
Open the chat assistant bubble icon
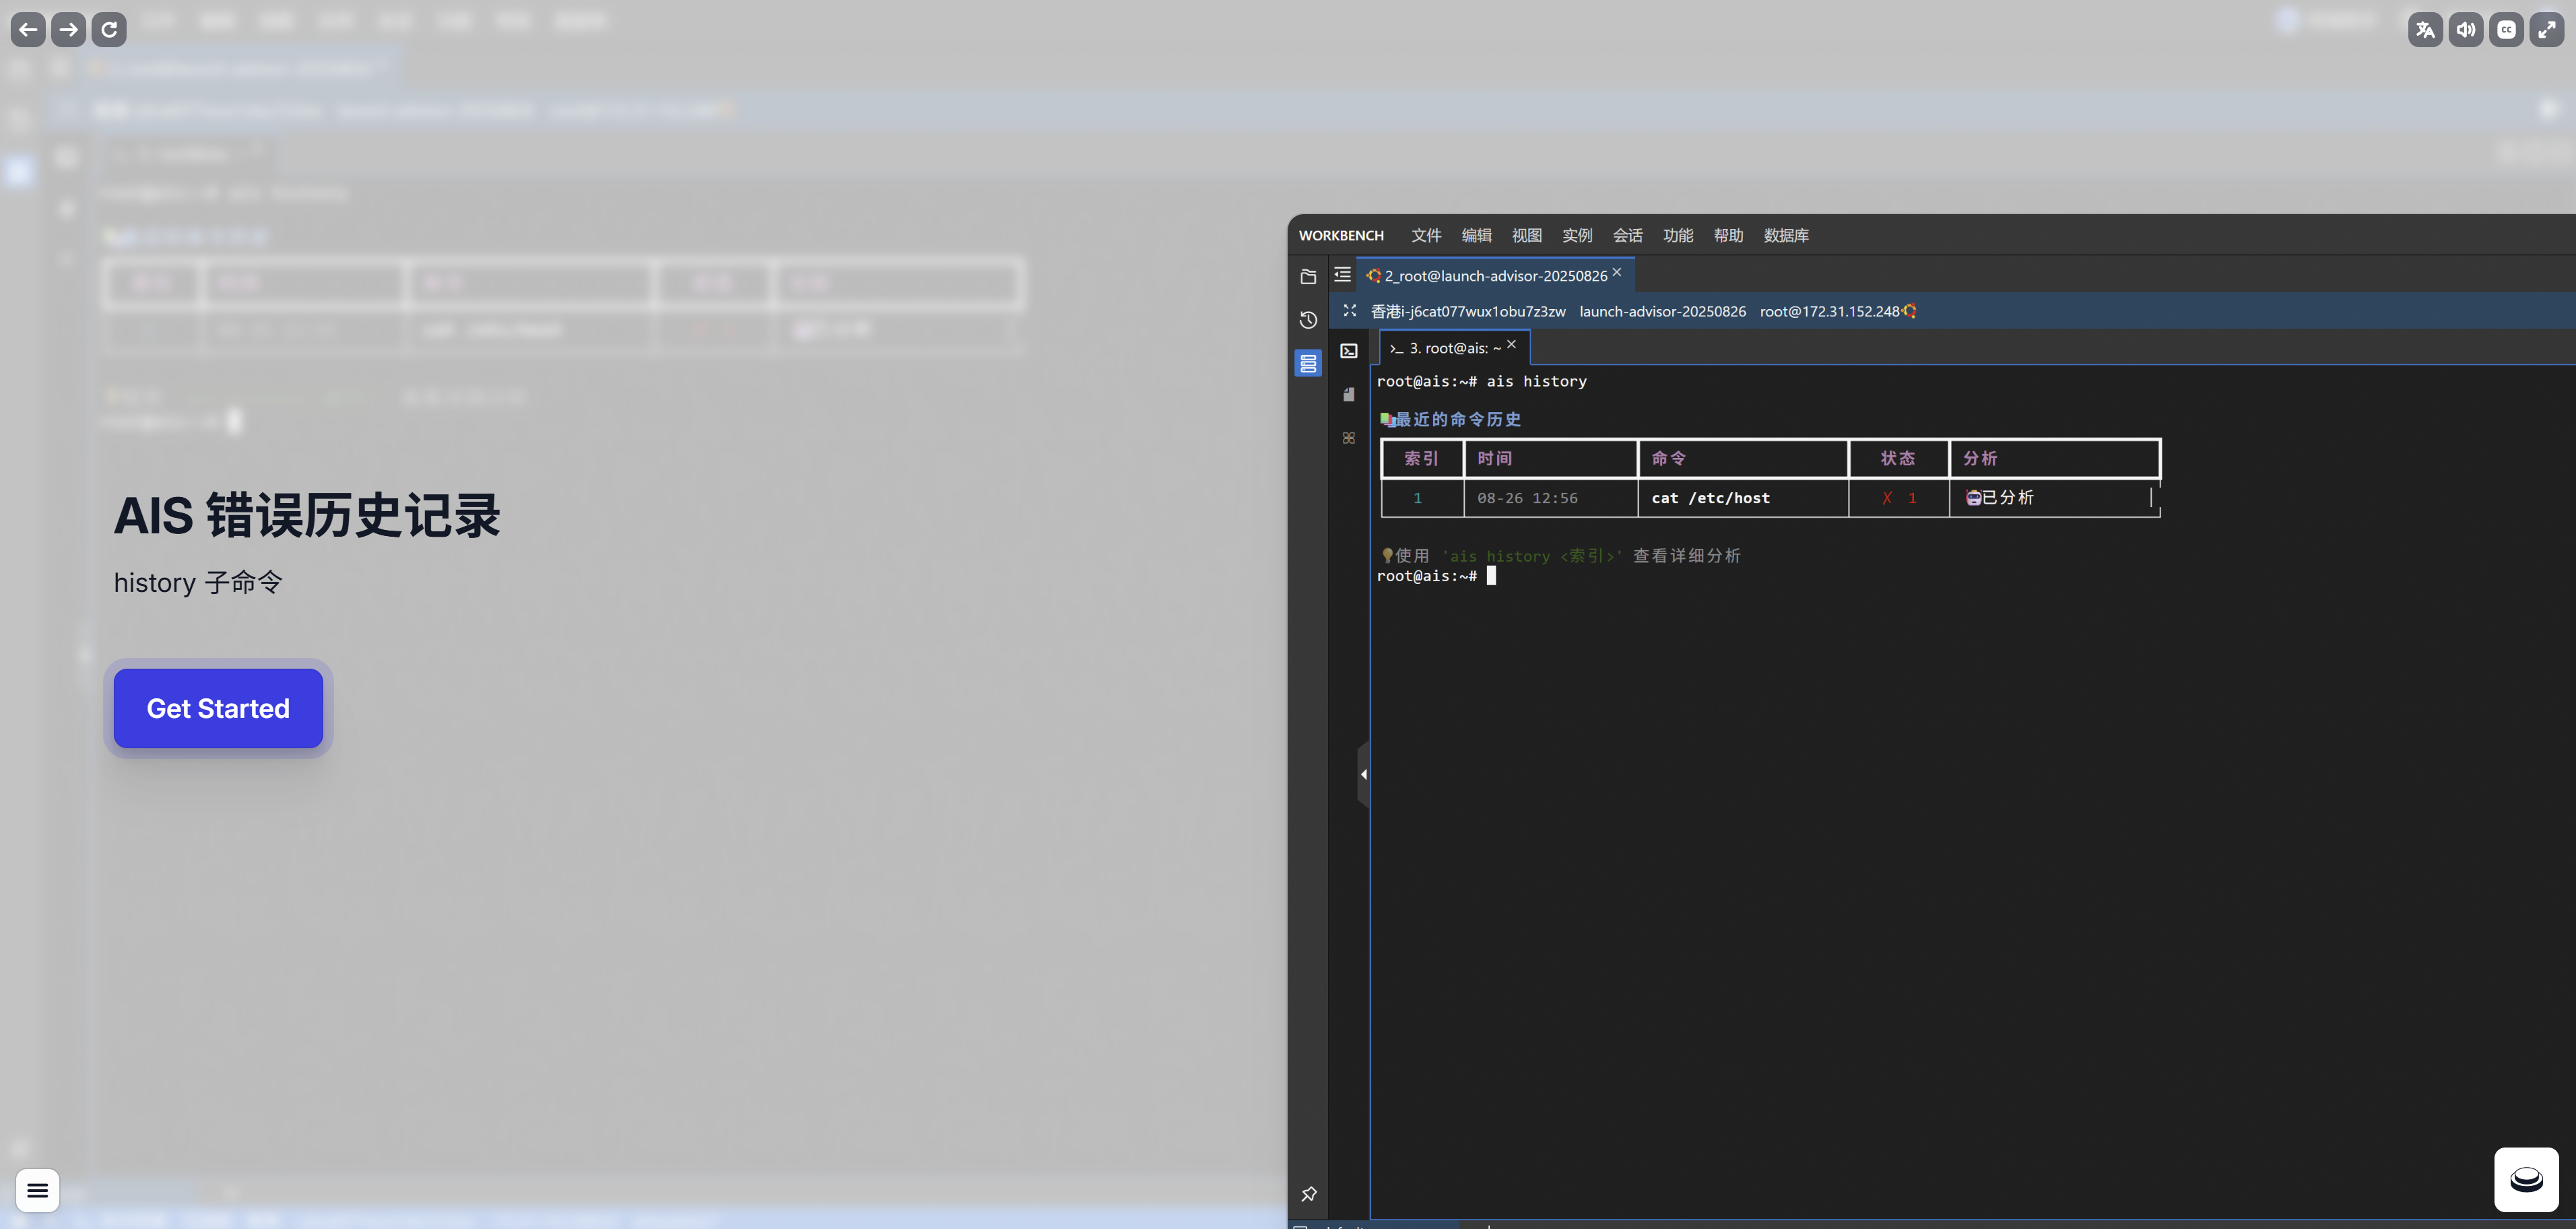point(2526,1180)
